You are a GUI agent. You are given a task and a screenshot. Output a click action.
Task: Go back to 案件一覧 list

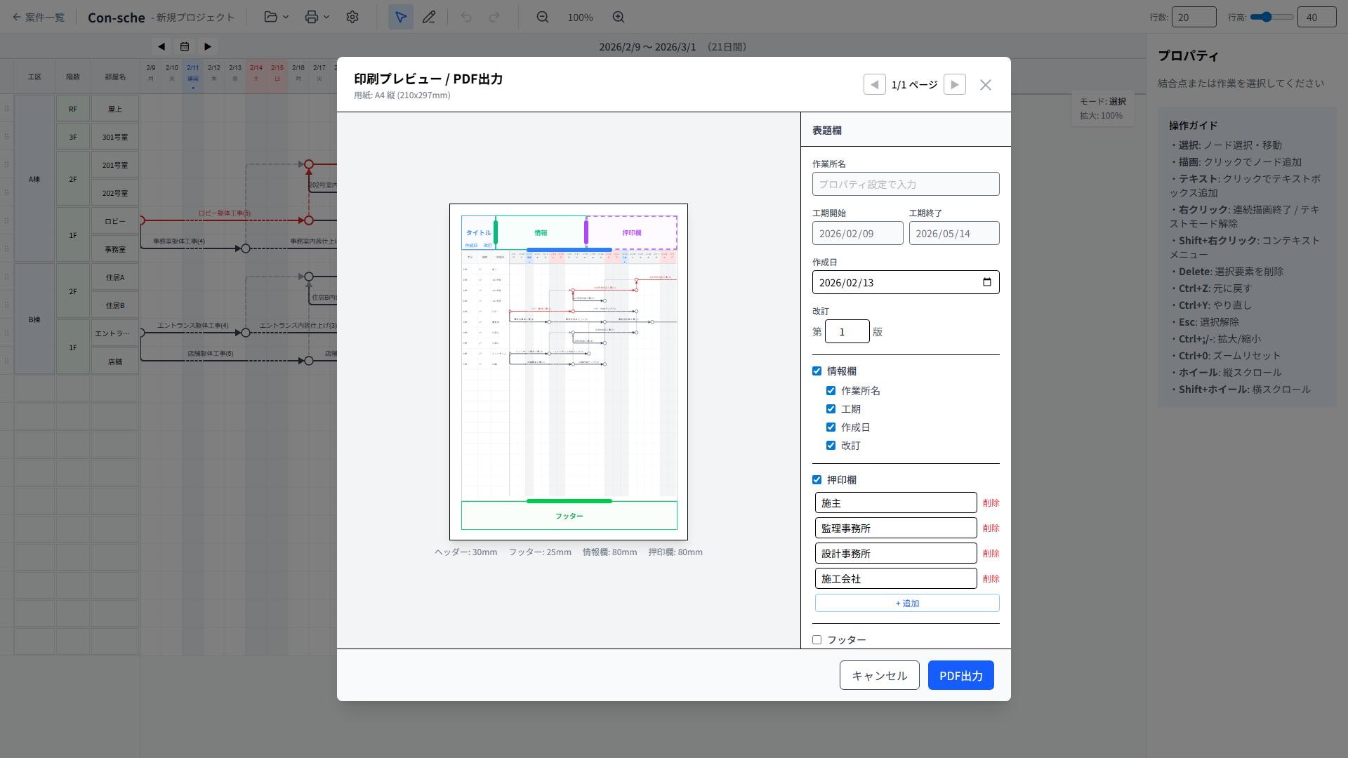coord(39,17)
